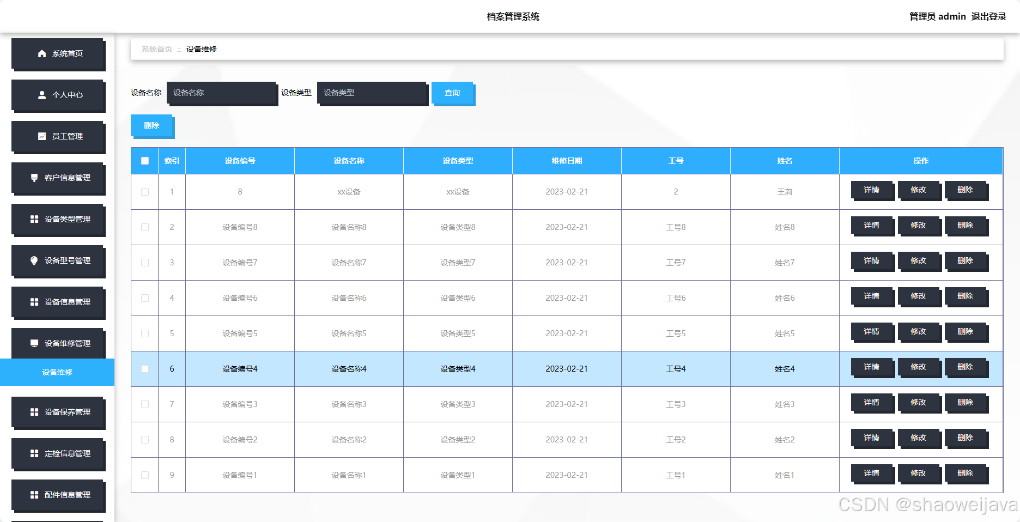The width and height of the screenshot is (1020, 522).
Task: Expand the 客户信息管理 sidebar menu
Action: pyautogui.click(x=58, y=178)
